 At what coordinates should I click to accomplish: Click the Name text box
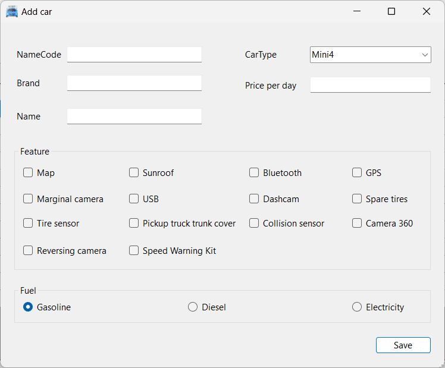(134, 117)
